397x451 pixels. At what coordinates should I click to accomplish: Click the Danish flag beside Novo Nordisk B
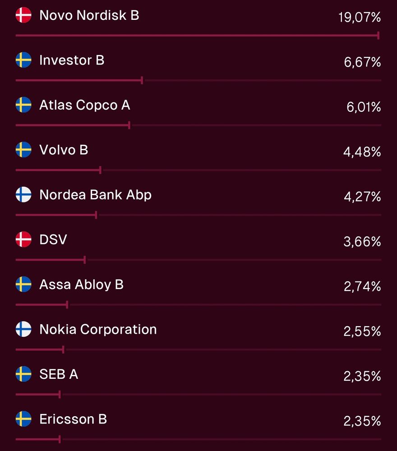click(23, 15)
